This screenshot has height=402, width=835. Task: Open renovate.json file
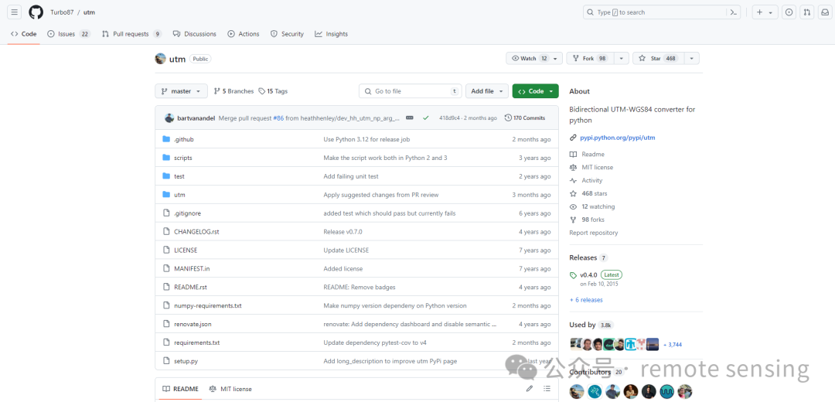click(x=193, y=324)
